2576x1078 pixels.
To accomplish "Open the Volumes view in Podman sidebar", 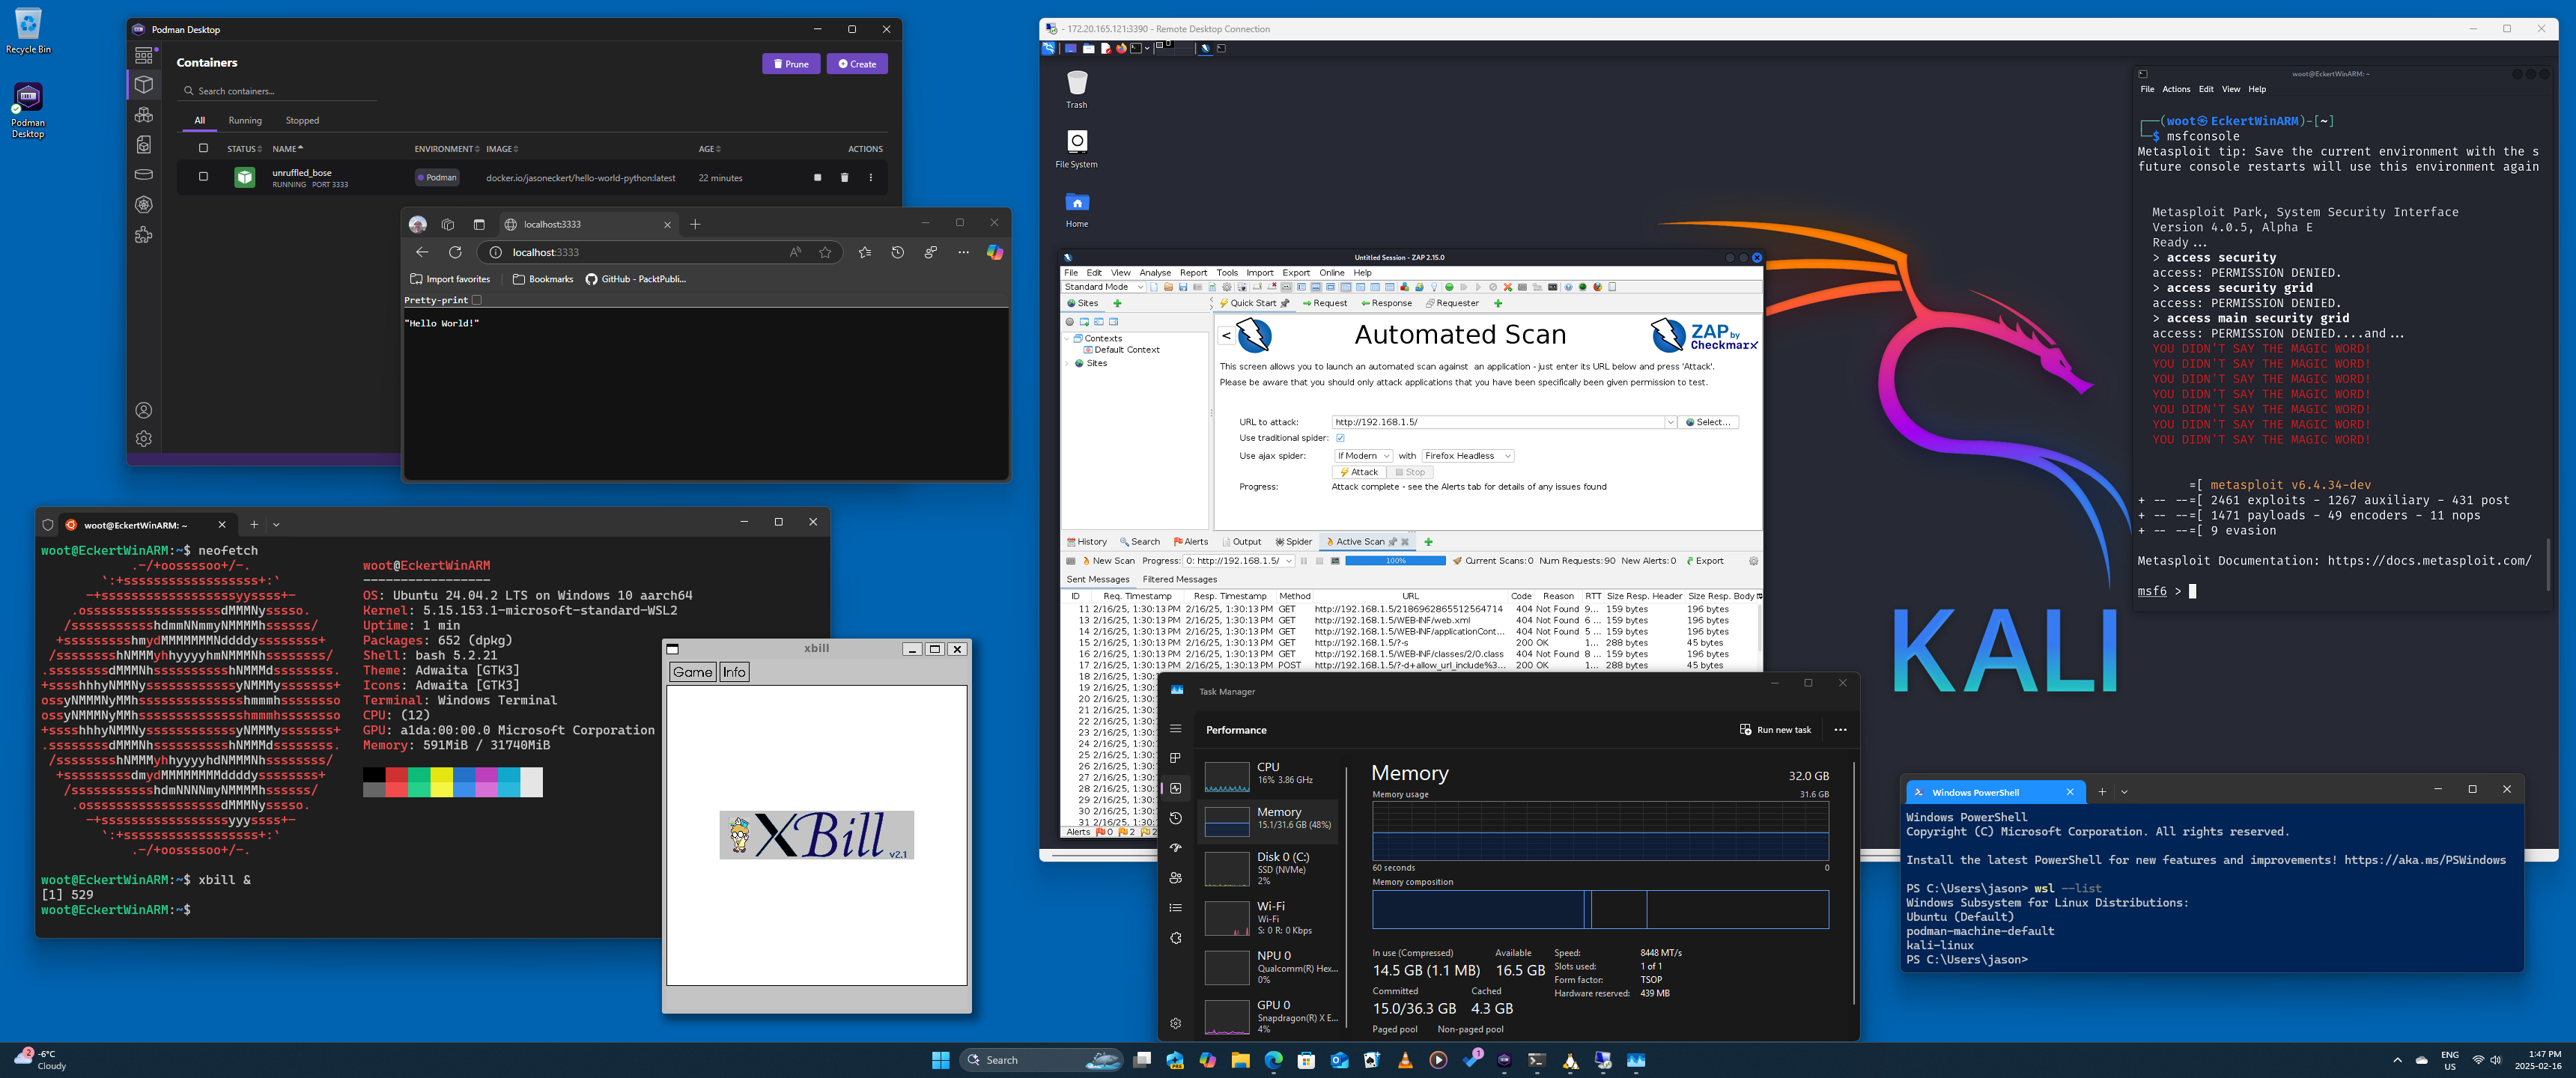I will tap(144, 175).
